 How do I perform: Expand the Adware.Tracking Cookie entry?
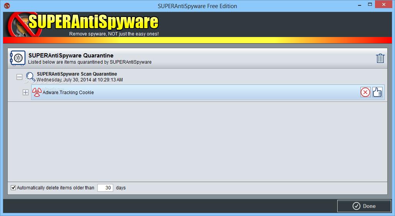click(x=25, y=92)
